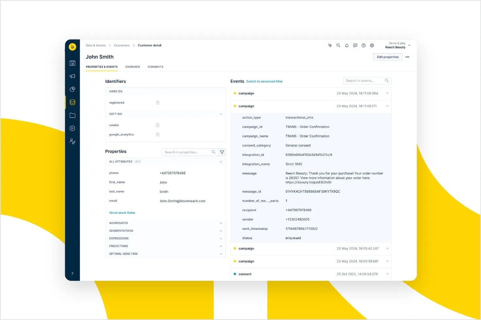Open the Consents tab
This screenshot has width=481, height=320.
[x=155, y=67]
